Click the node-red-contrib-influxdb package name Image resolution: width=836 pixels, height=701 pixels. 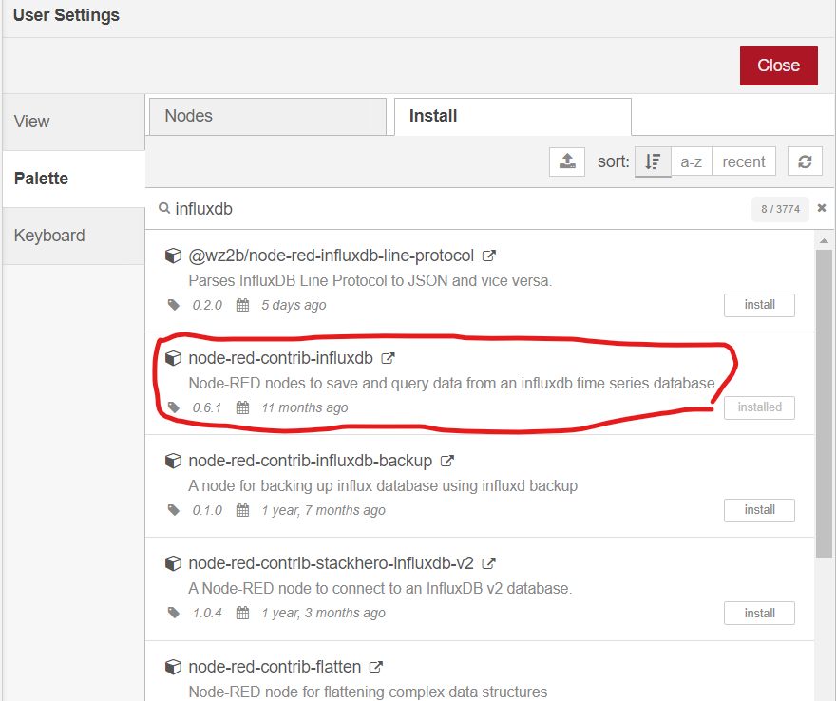coord(280,358)
